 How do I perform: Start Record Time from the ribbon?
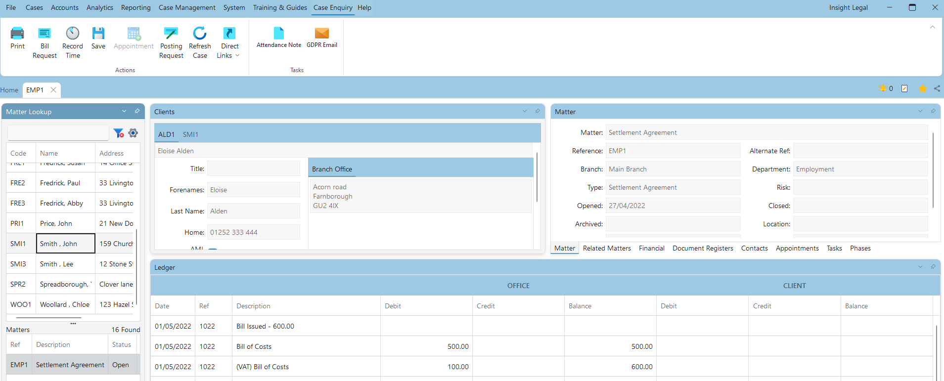pyautogui.click(x=73, y=42)
